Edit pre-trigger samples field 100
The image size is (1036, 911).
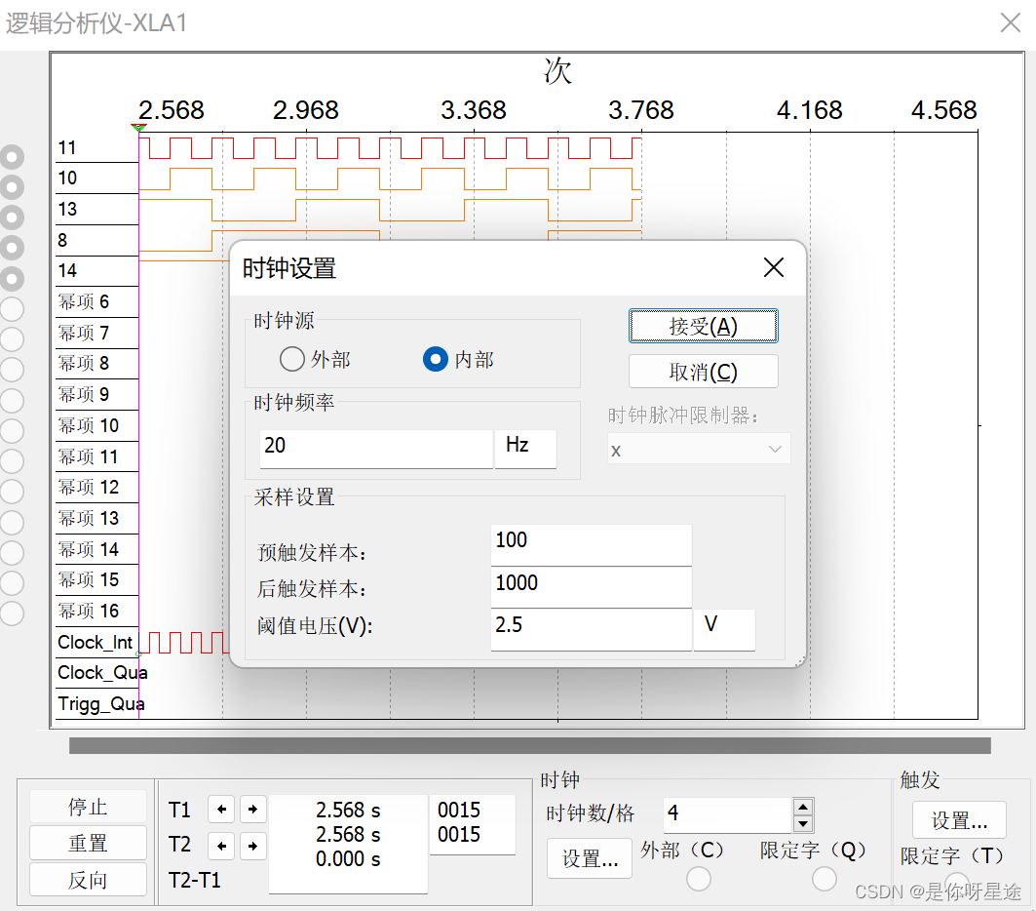click(x=591, y=545)
